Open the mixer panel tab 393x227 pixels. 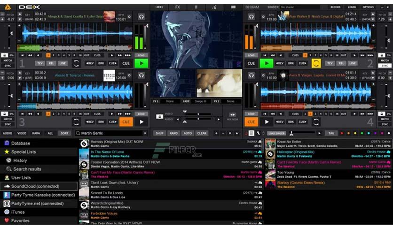159,7
